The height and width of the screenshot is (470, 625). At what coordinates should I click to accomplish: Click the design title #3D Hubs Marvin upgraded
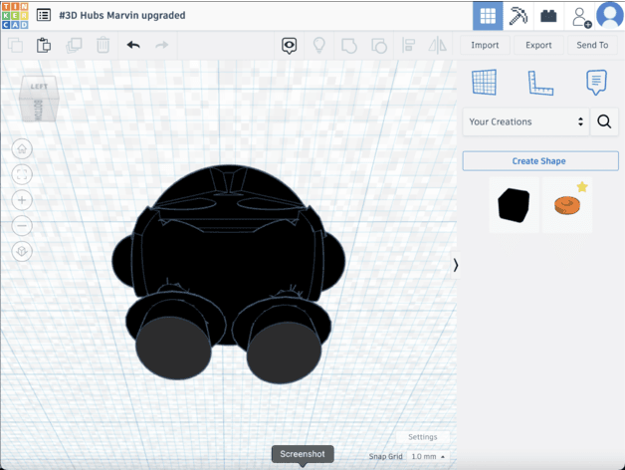(122, 16)
